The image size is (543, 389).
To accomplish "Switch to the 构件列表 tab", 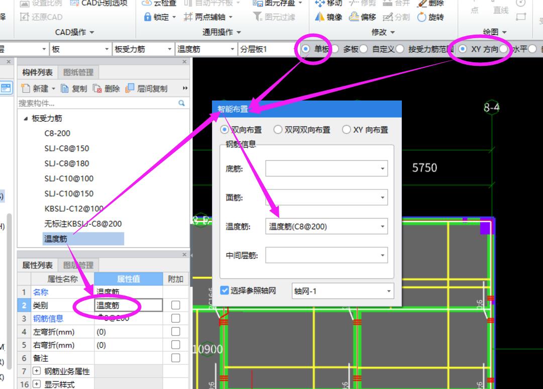I will [x=37, y=72].
